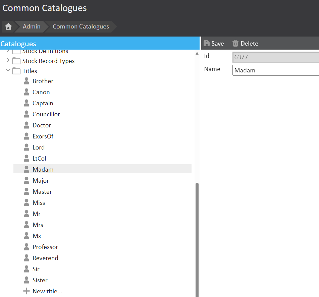319x297 pixels.
Task: Click the scroll up arrow in Catalogues tree
Action: [197, 54]
